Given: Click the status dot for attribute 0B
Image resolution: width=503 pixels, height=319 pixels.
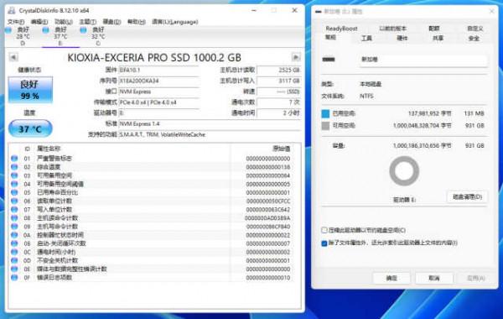Looking at the screenshot, I should point(14,243).
